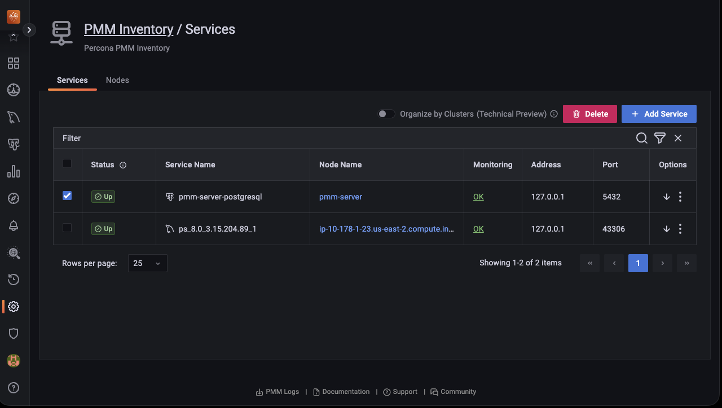The height and width of the screenshot is (408, 722).
Task: Expand details arrow for pmm-server-postgresql row
Action: click(x=666, y=197)
